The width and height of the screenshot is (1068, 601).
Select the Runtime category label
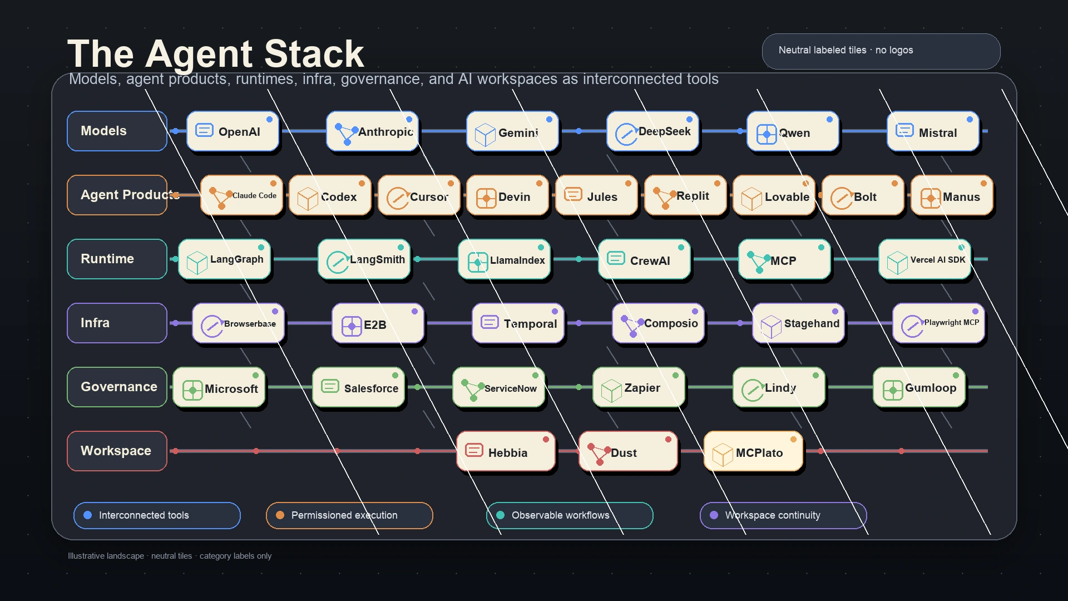(117, 259)
